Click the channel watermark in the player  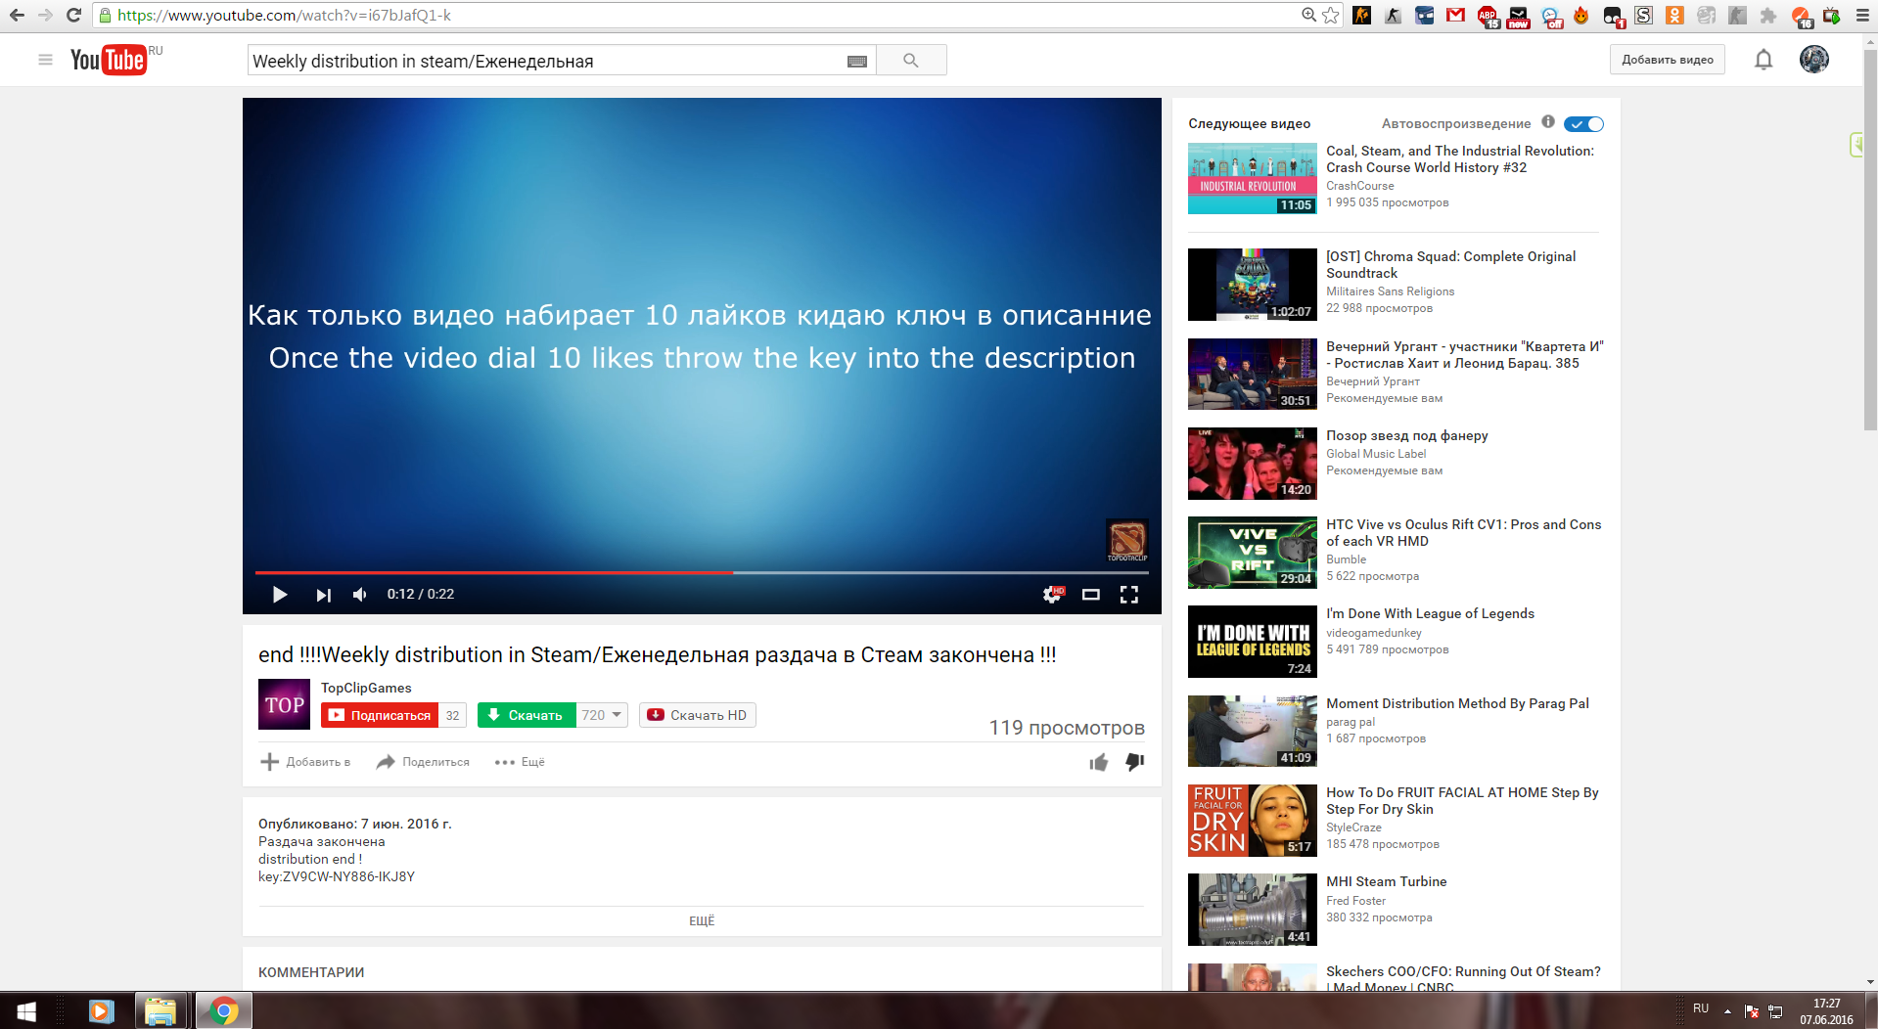click(x=1126, y=540)
